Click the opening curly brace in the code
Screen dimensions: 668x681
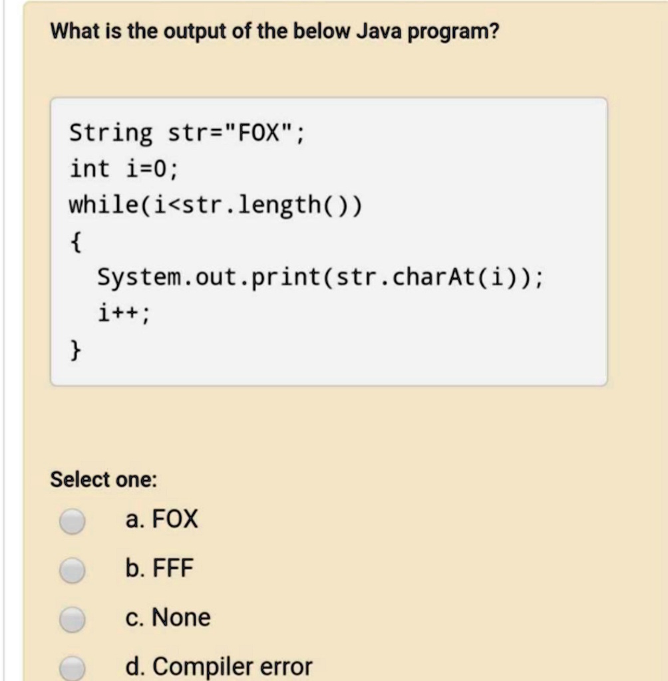76,242
